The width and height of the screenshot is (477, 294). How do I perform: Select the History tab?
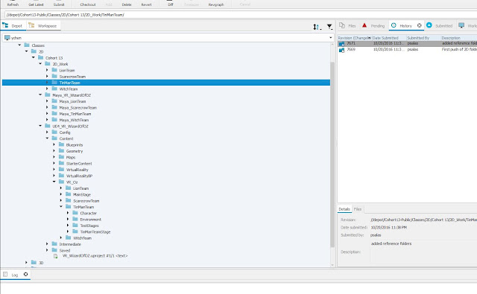pyautogui.click(x=405, y=26)
